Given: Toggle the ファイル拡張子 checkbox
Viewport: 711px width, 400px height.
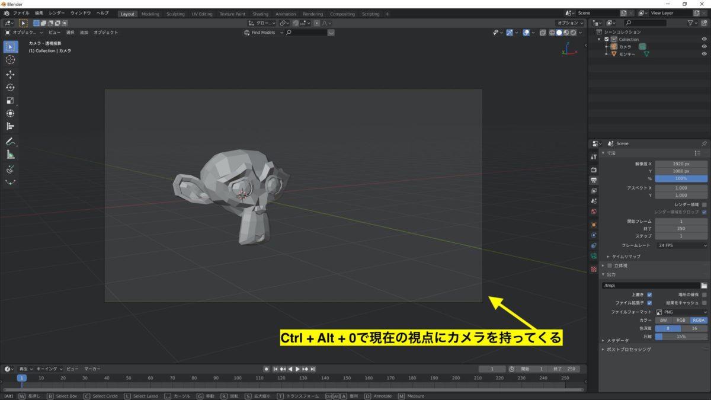Looking at the screenshot, I should (x=649, y=302).
